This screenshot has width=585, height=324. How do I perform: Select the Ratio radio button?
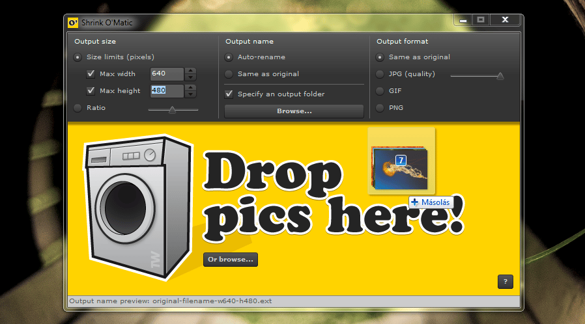(78, 108)
